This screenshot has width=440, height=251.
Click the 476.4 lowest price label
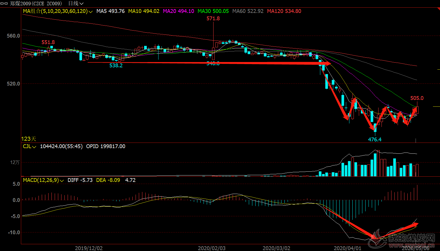click(x=375, y=140)
